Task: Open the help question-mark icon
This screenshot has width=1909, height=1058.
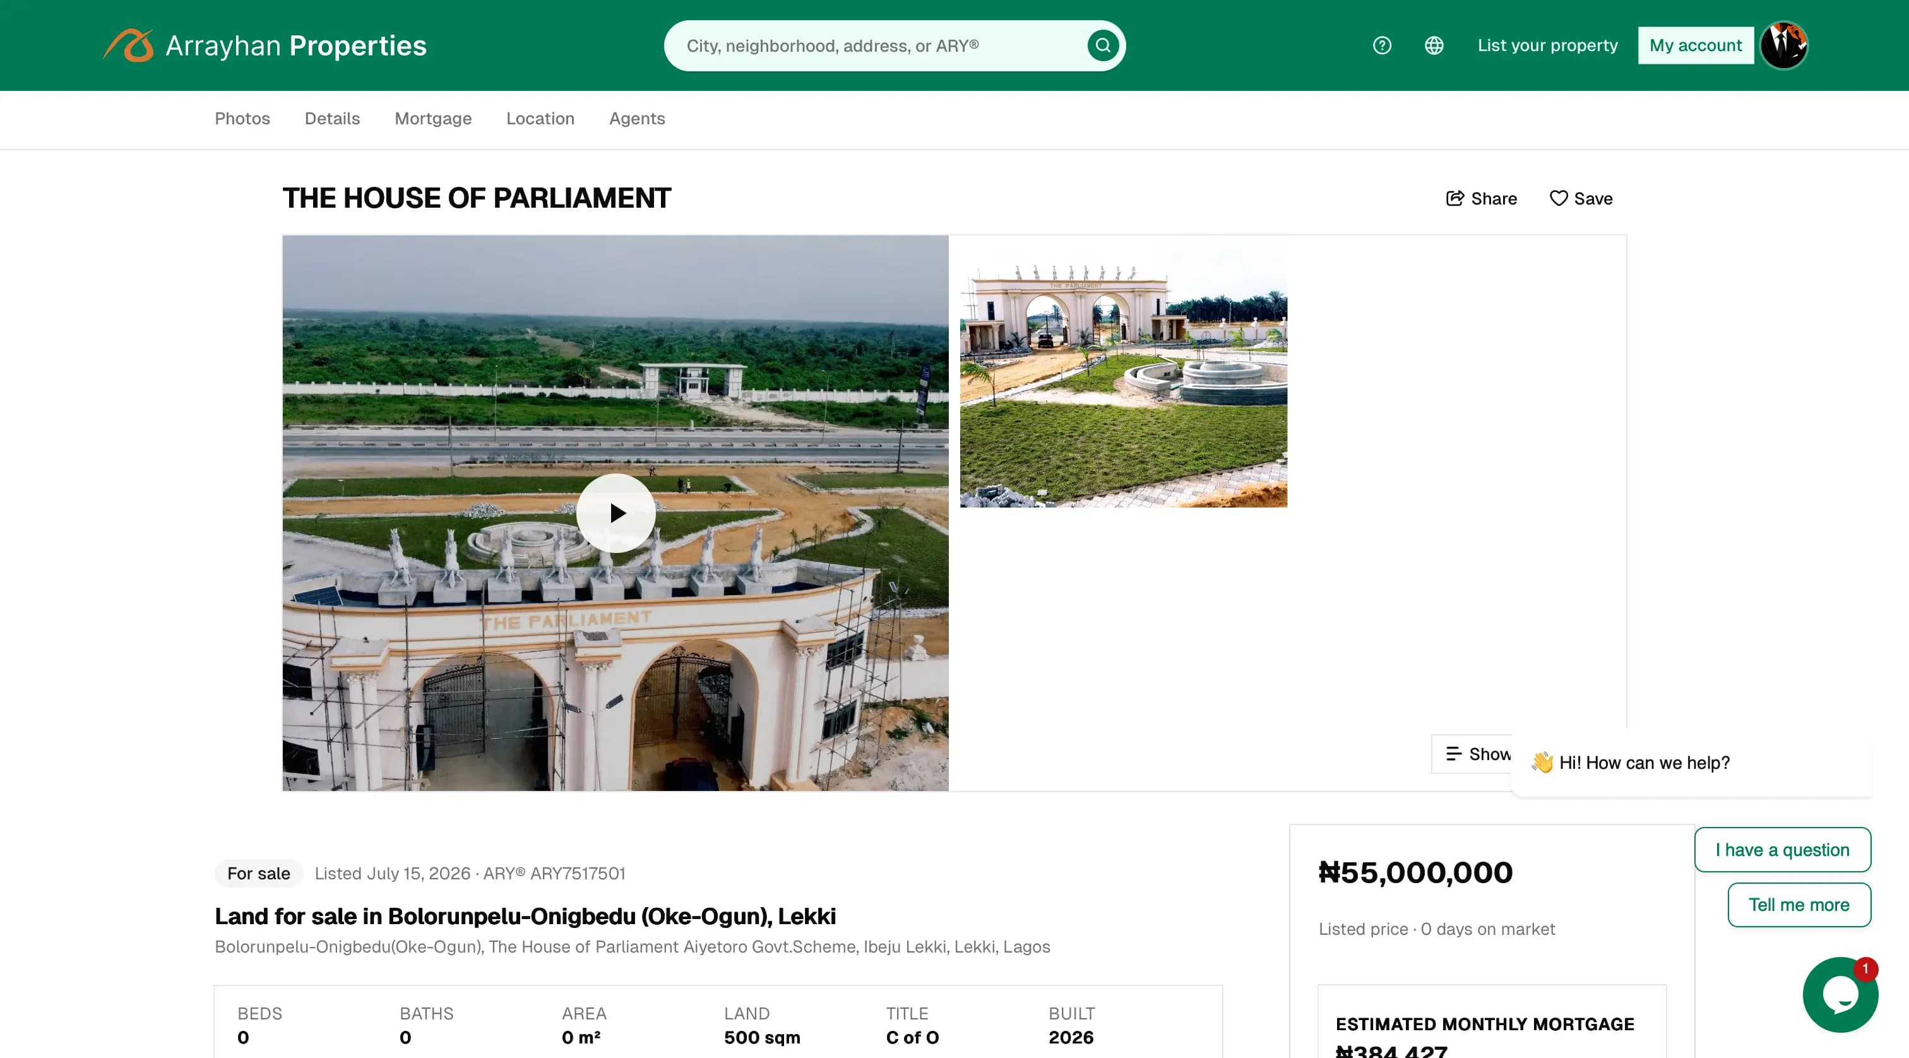Action: tap(1381, 45)
